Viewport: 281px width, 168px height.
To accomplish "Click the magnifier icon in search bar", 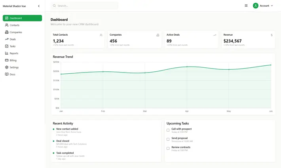I will (x=54, y=6).
